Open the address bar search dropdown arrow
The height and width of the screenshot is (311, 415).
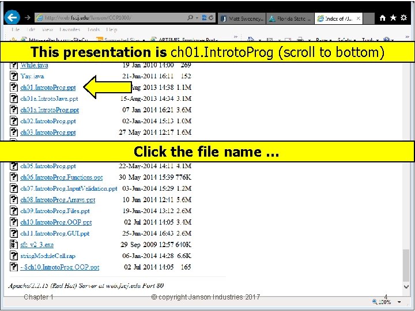(x=197, y=18)
